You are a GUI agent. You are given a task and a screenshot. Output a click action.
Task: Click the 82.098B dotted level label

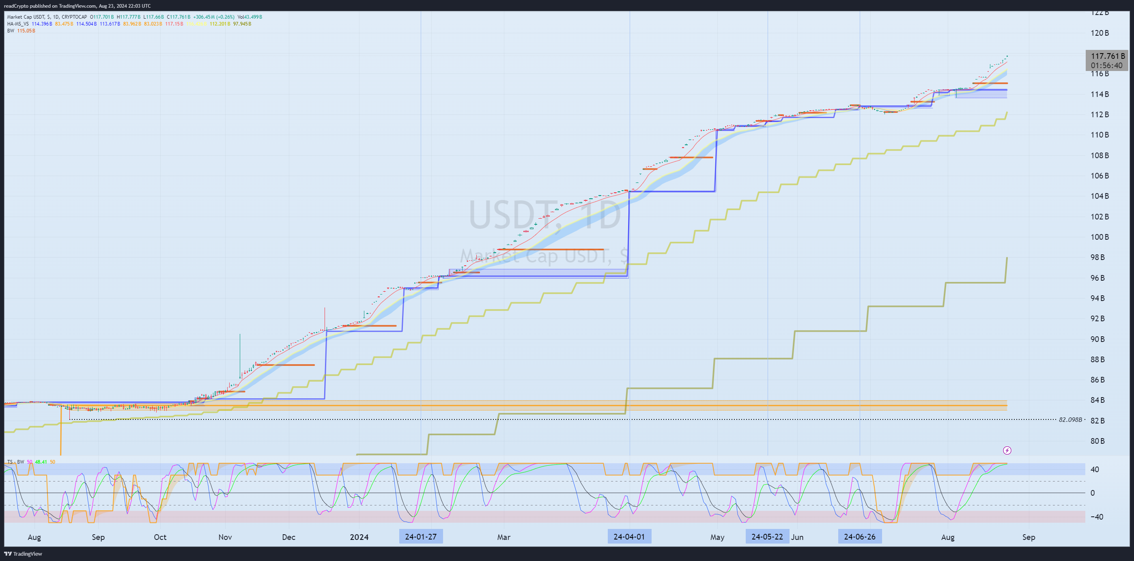(1070, 419)
